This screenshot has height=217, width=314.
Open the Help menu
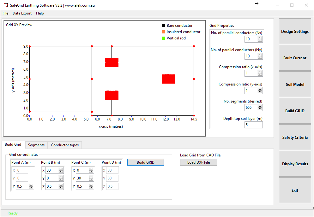(x=40, y=13)
